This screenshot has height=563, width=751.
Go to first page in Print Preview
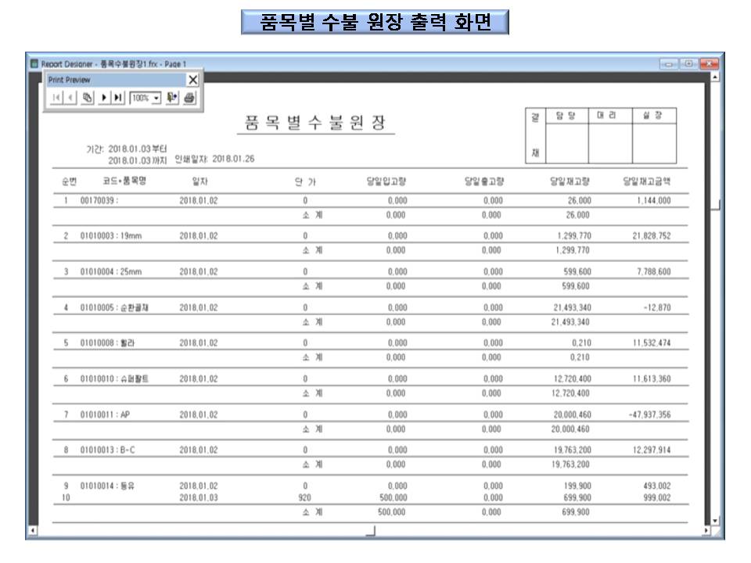point(56,98)
